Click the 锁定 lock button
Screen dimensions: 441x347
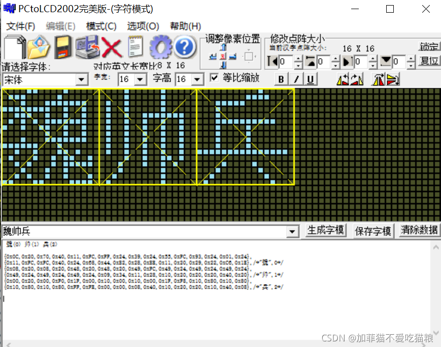coord(429,47)
